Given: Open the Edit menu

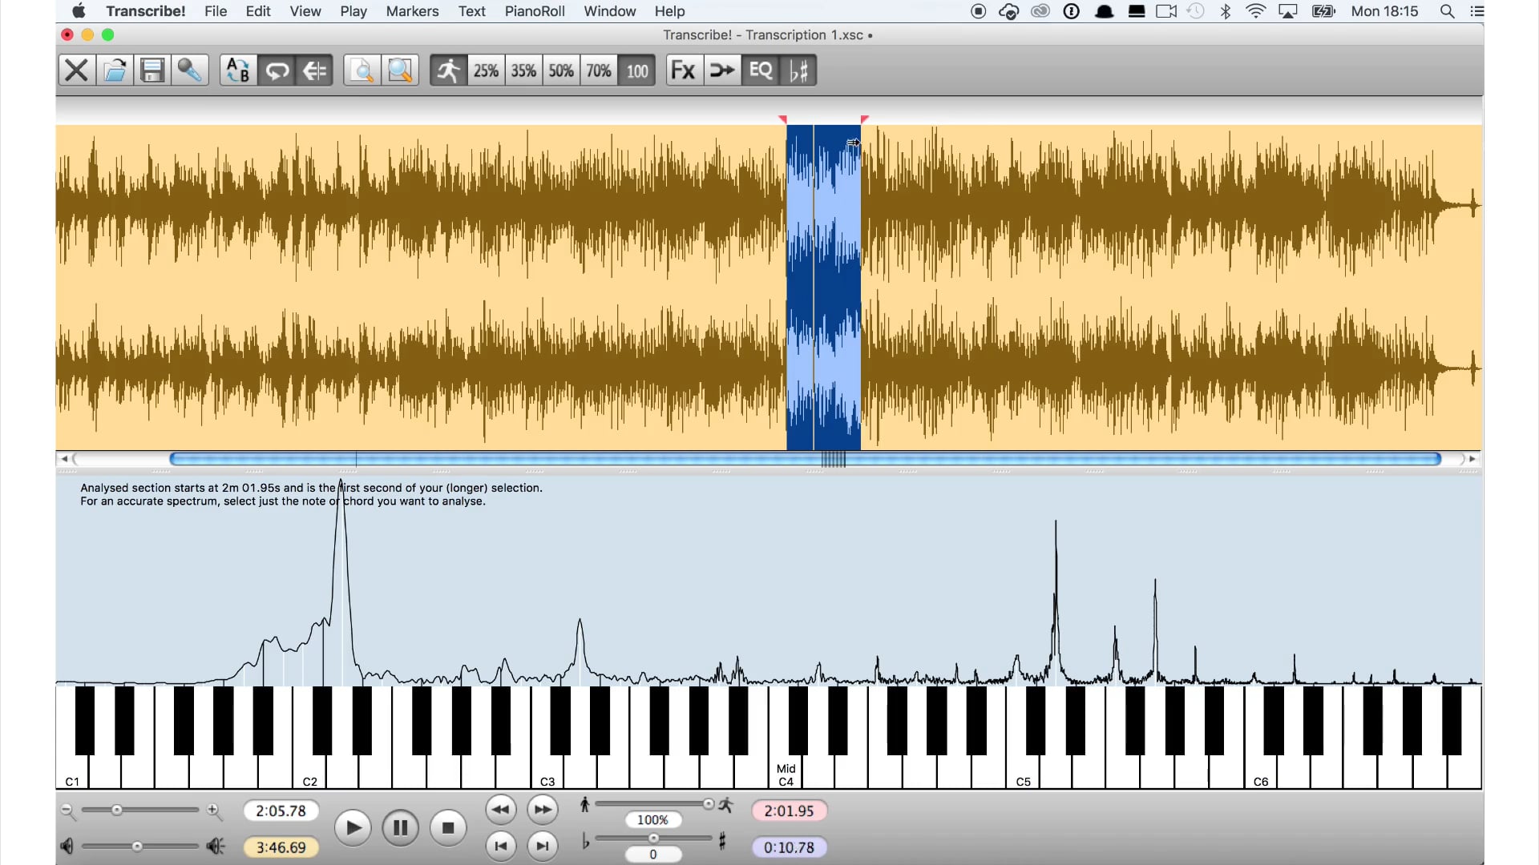Looking at the screenshot, I should pyautogui.click(x=258, y=11).
